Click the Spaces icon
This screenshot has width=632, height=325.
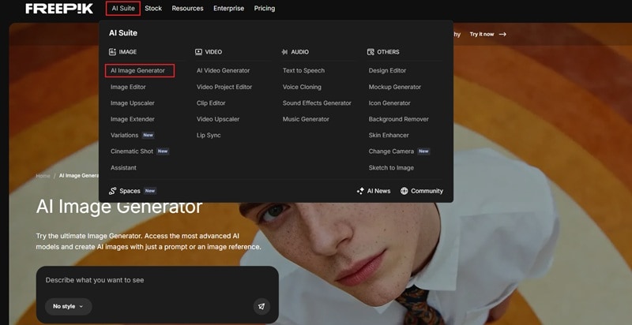point(112,191)
